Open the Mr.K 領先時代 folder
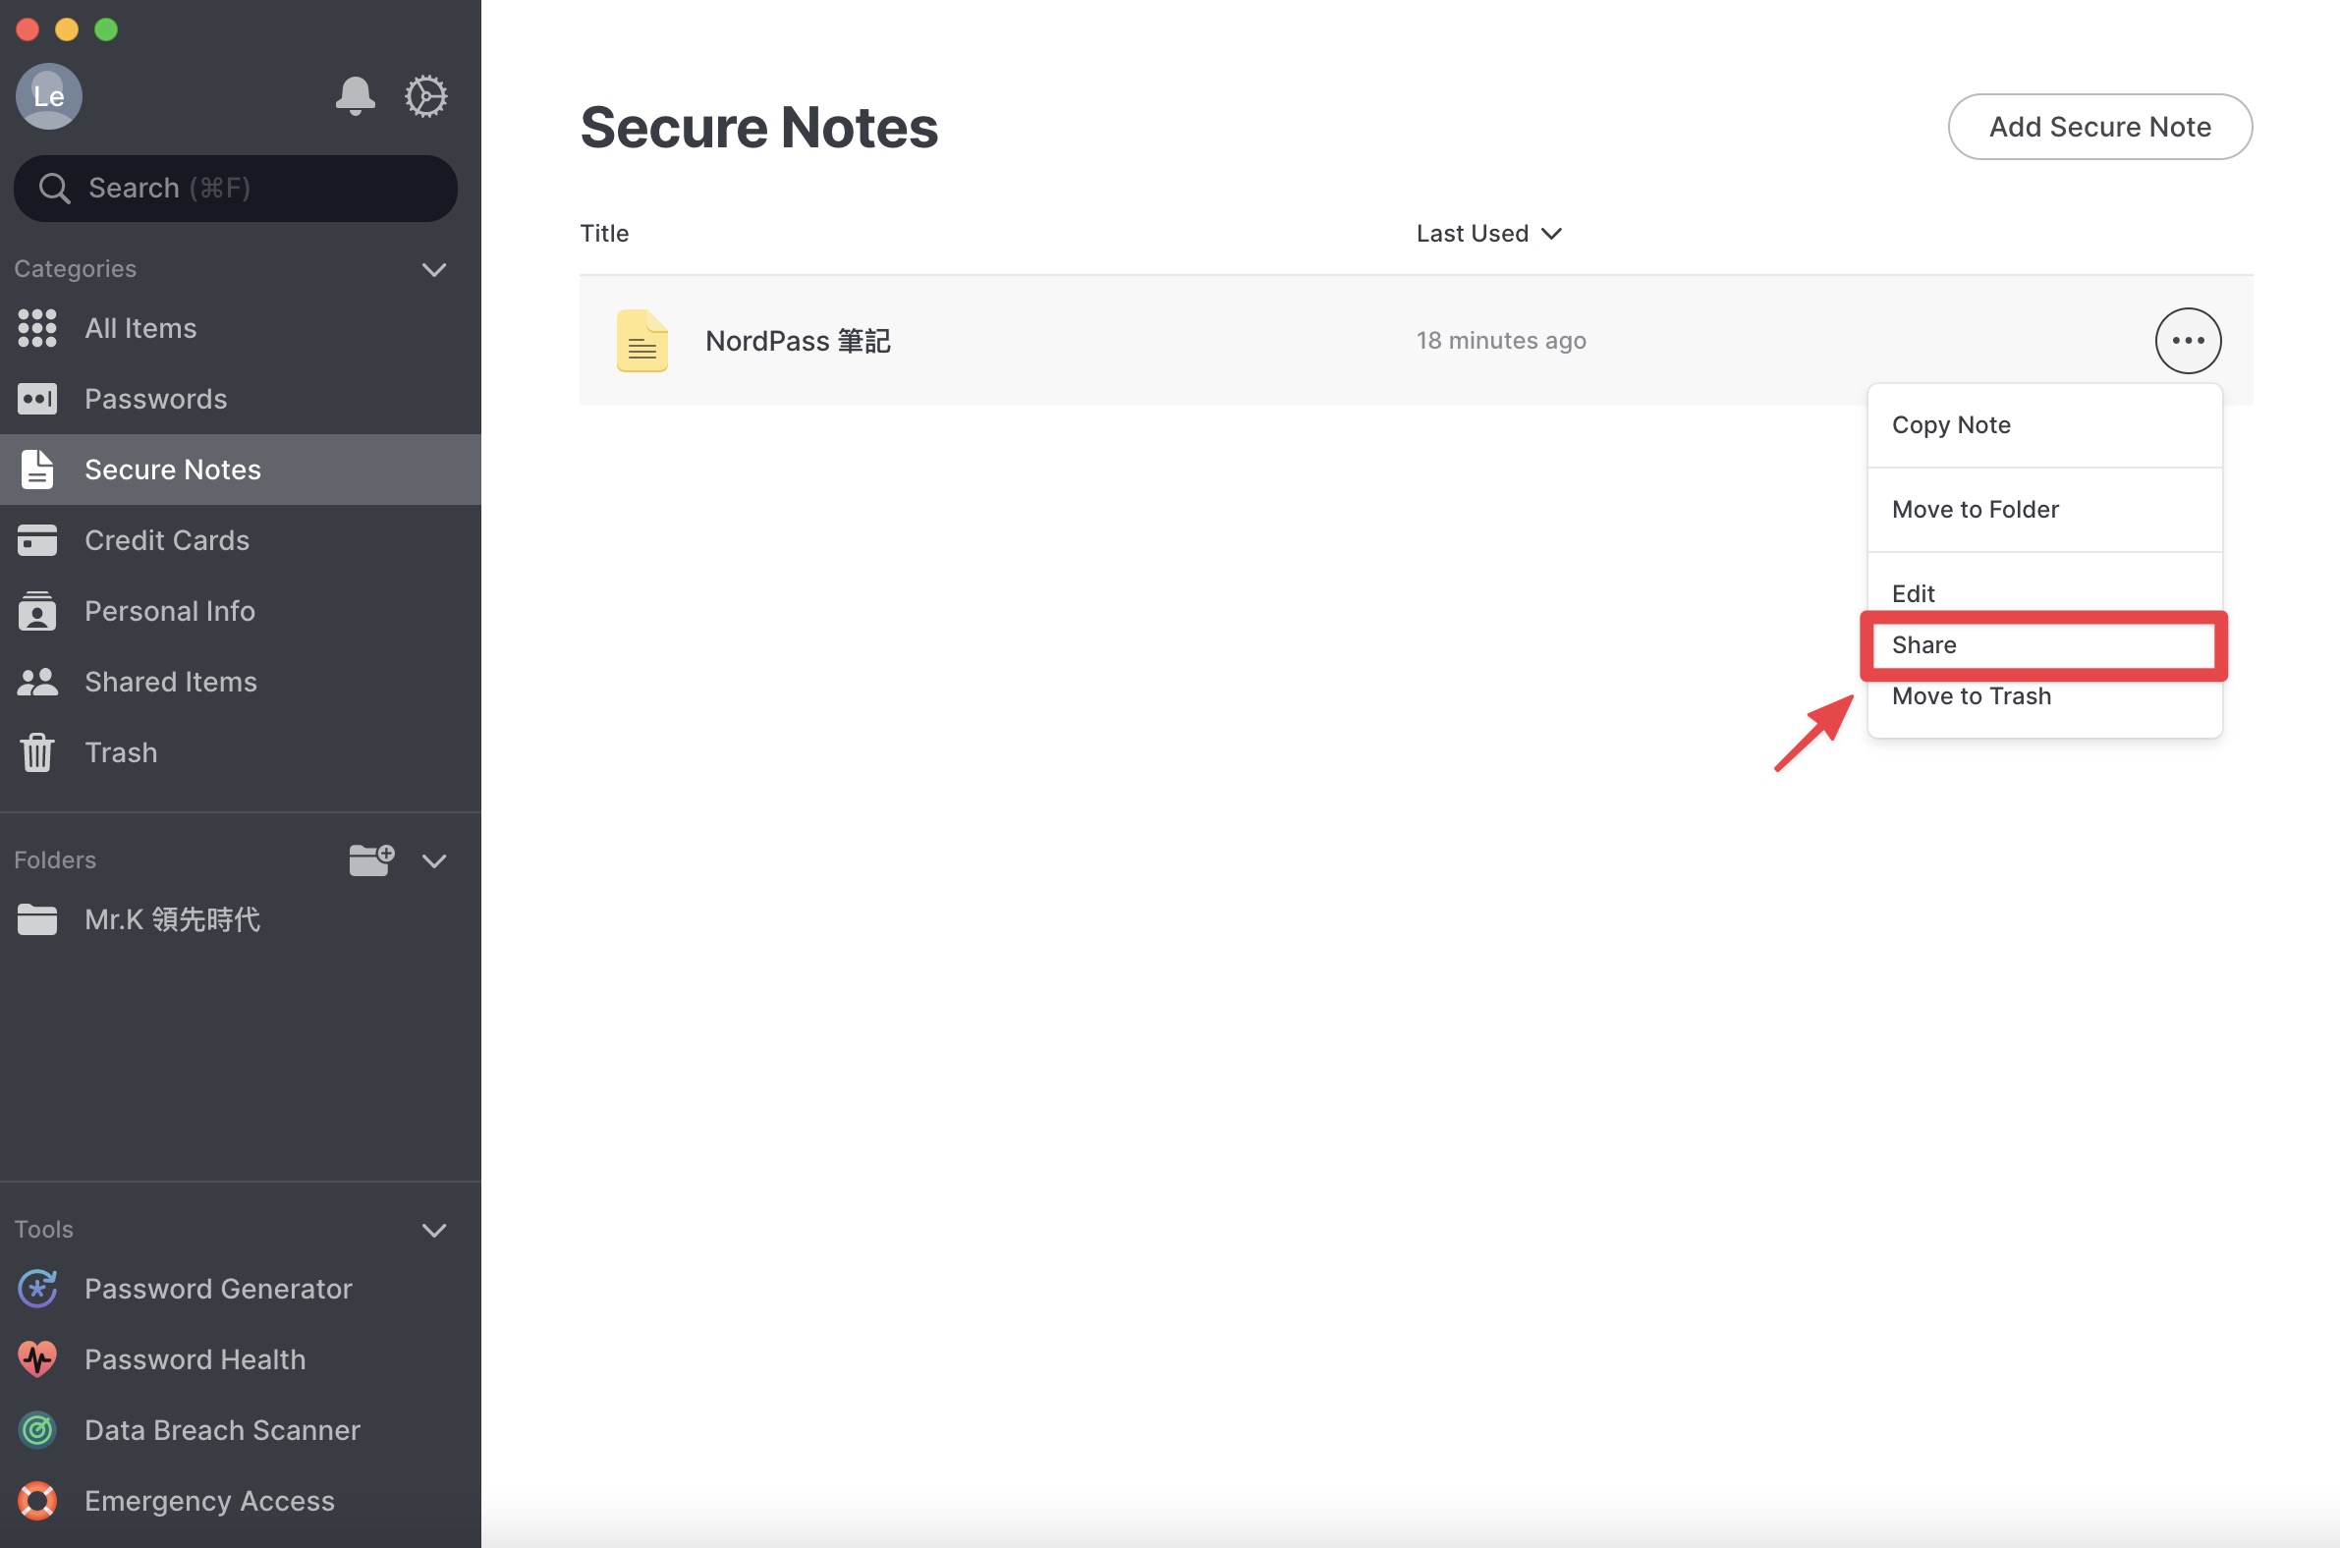The image size is (2340, 1548). [x=241, y=919]
